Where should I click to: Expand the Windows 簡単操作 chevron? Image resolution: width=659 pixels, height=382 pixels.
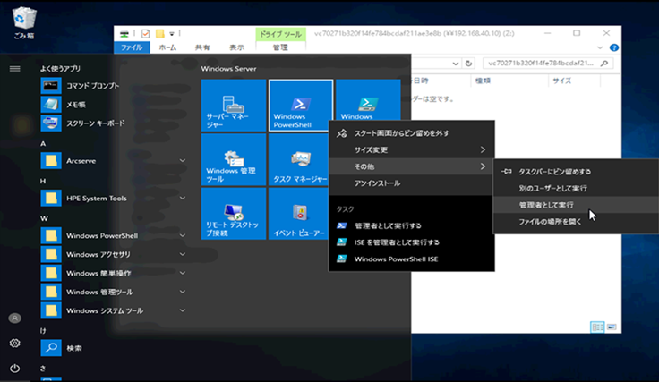click(183, 273)
